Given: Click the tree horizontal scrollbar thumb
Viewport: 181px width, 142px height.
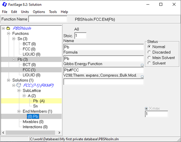Looking at the screenshot, I should (30, 132).
